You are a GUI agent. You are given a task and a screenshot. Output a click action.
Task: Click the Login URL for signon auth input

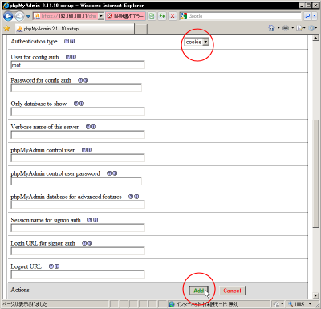(x=78, y=251)
